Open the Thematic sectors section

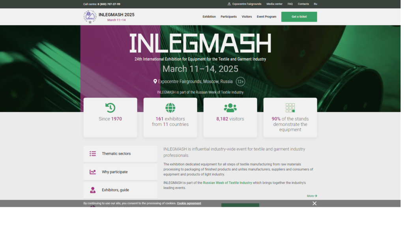point(120,154)
